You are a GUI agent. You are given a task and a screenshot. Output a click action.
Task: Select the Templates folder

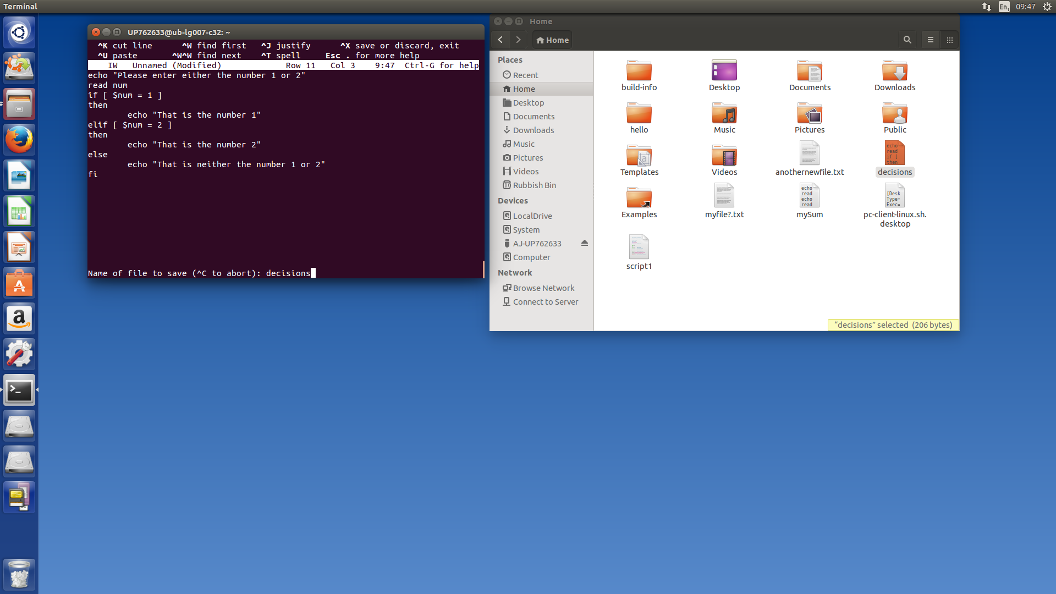(x=639, y=160)
